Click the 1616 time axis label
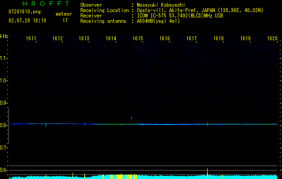Viewport: 282px width, 179px height. point(165,38)
